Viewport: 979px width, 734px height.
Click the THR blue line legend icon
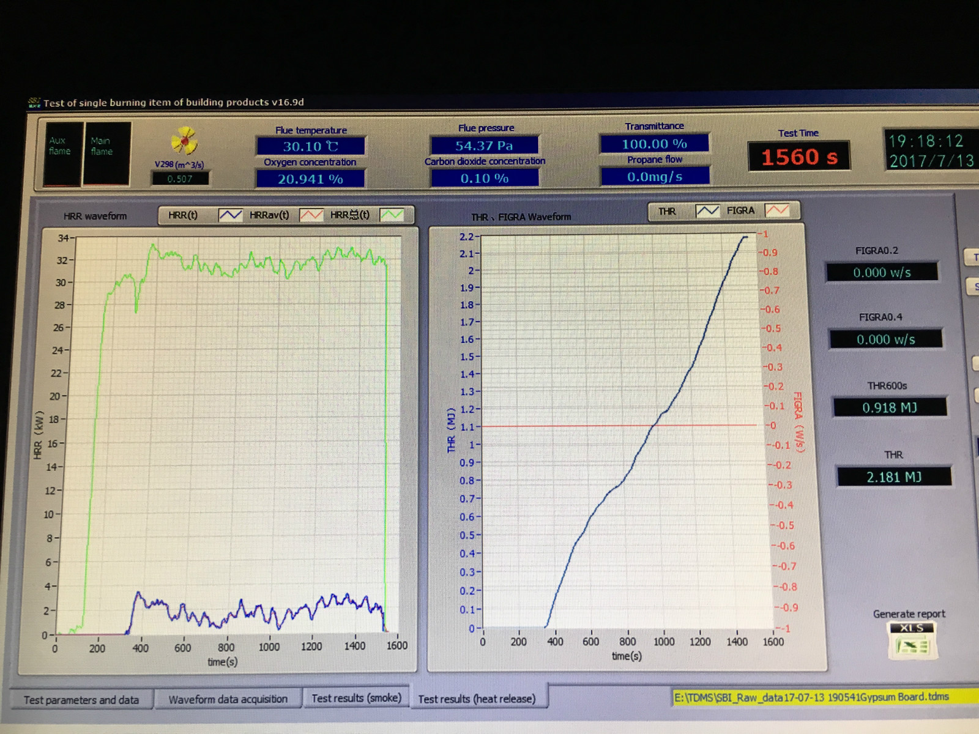tap(707, 211)
